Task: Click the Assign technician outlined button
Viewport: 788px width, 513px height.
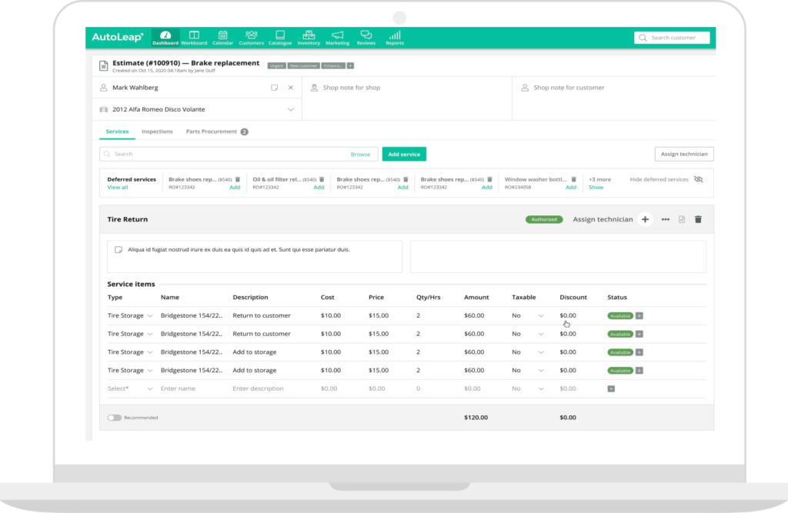Action: tap(683, 154)
